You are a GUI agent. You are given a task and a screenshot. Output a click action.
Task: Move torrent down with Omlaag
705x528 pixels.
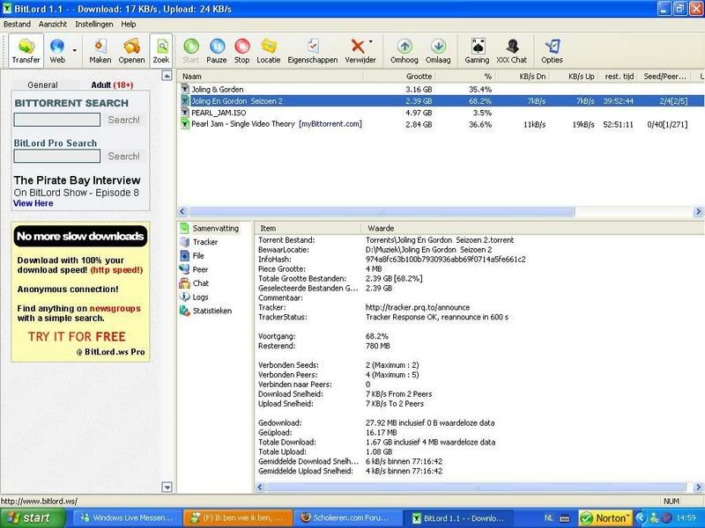438,51
